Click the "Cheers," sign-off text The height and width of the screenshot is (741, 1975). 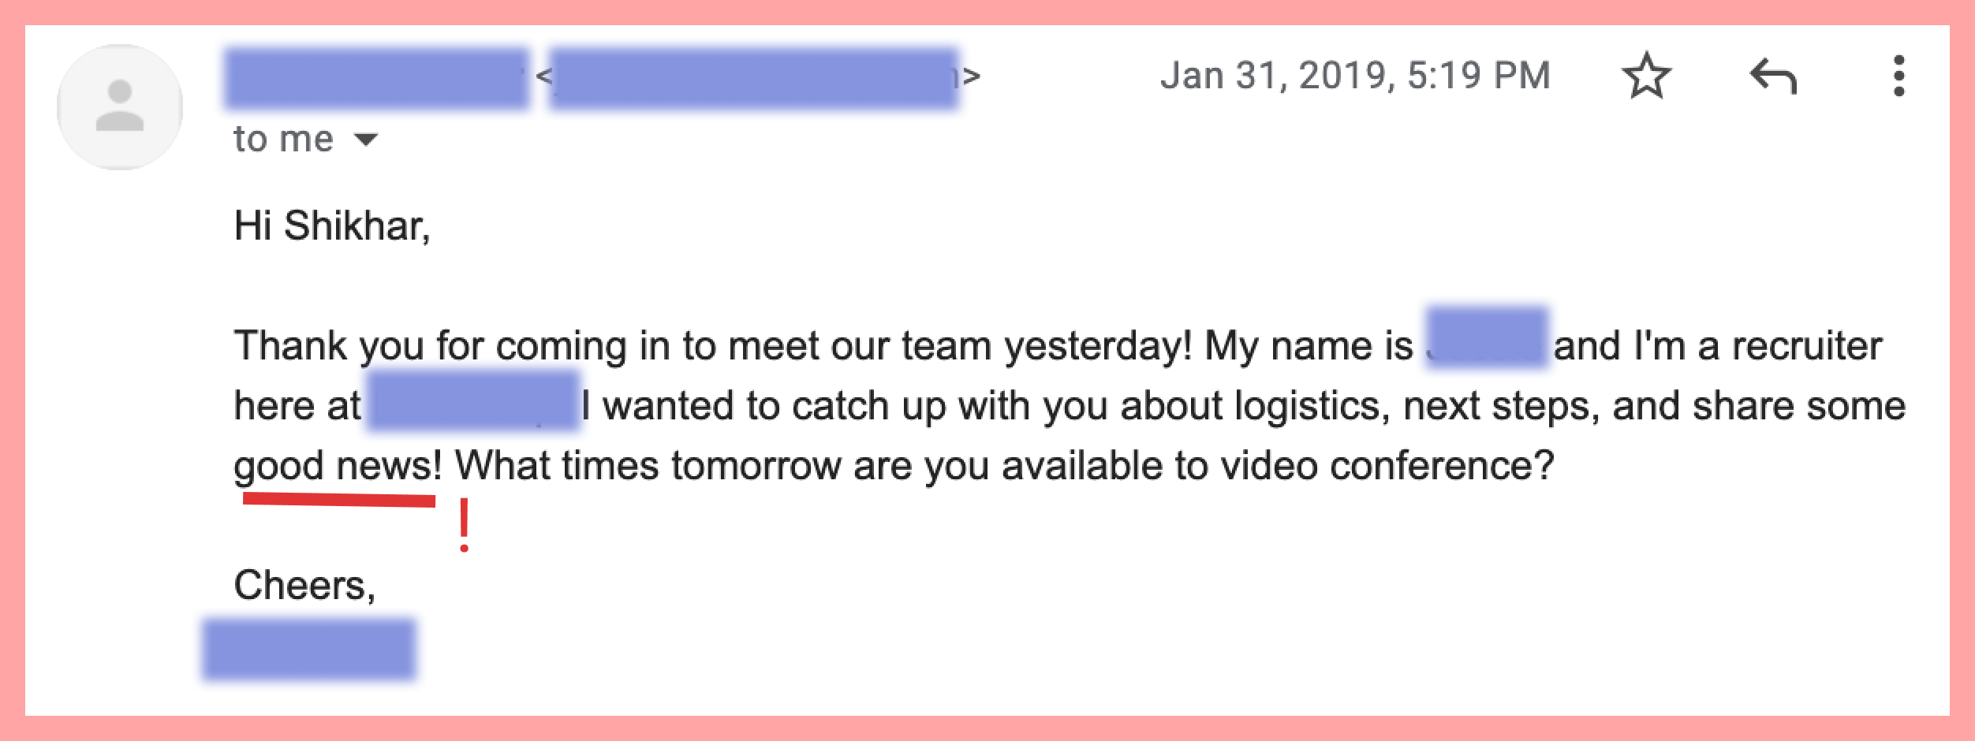point(304,585)
